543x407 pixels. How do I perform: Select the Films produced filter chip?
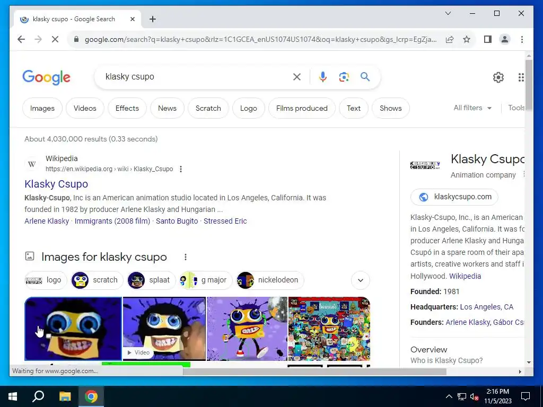point(302,108)
